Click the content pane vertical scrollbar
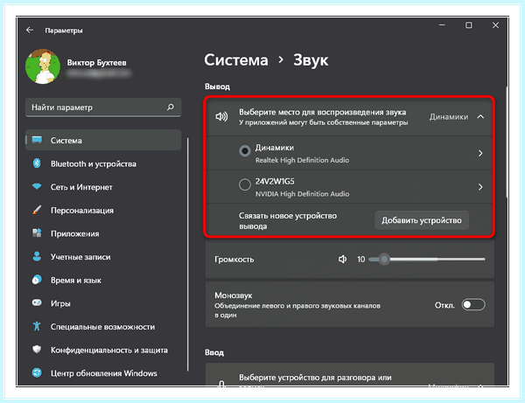Image resolution: width=525 pixels, height=403 pixels. tap(507, 142)
